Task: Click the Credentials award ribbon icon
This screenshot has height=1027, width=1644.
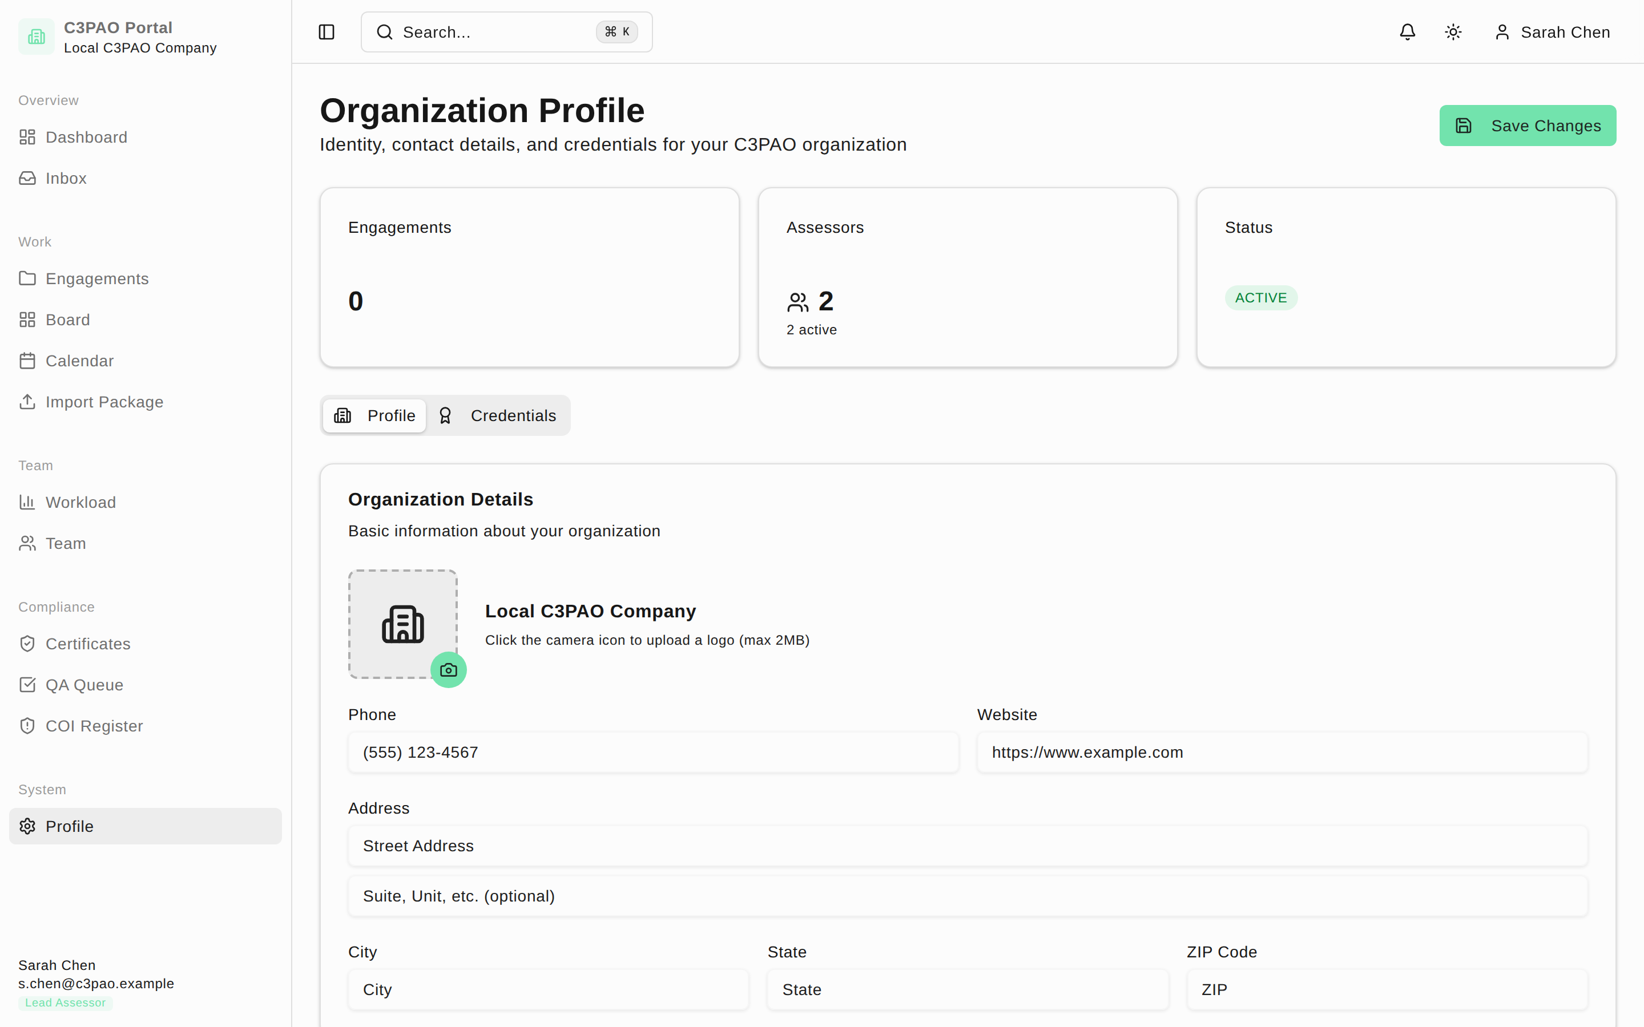Action: 445,416
